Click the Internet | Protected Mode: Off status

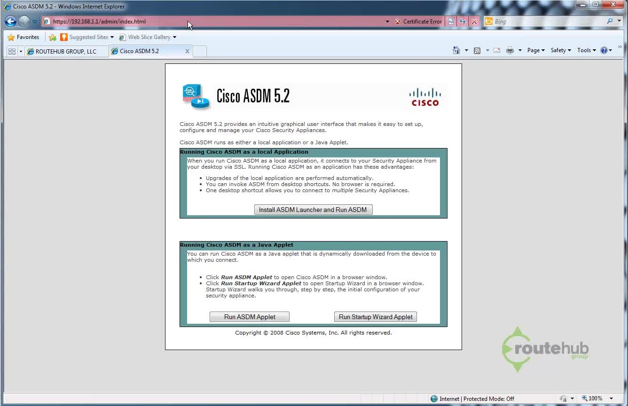[x=477, y=398]
